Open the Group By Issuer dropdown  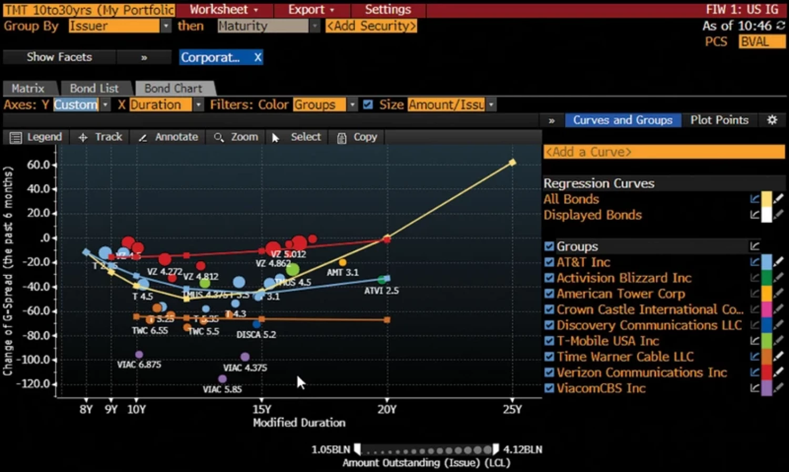[166, 26]
